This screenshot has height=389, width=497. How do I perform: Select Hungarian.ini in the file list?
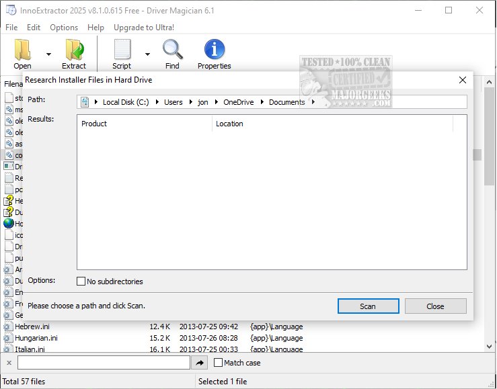click(x=36, y=338)
